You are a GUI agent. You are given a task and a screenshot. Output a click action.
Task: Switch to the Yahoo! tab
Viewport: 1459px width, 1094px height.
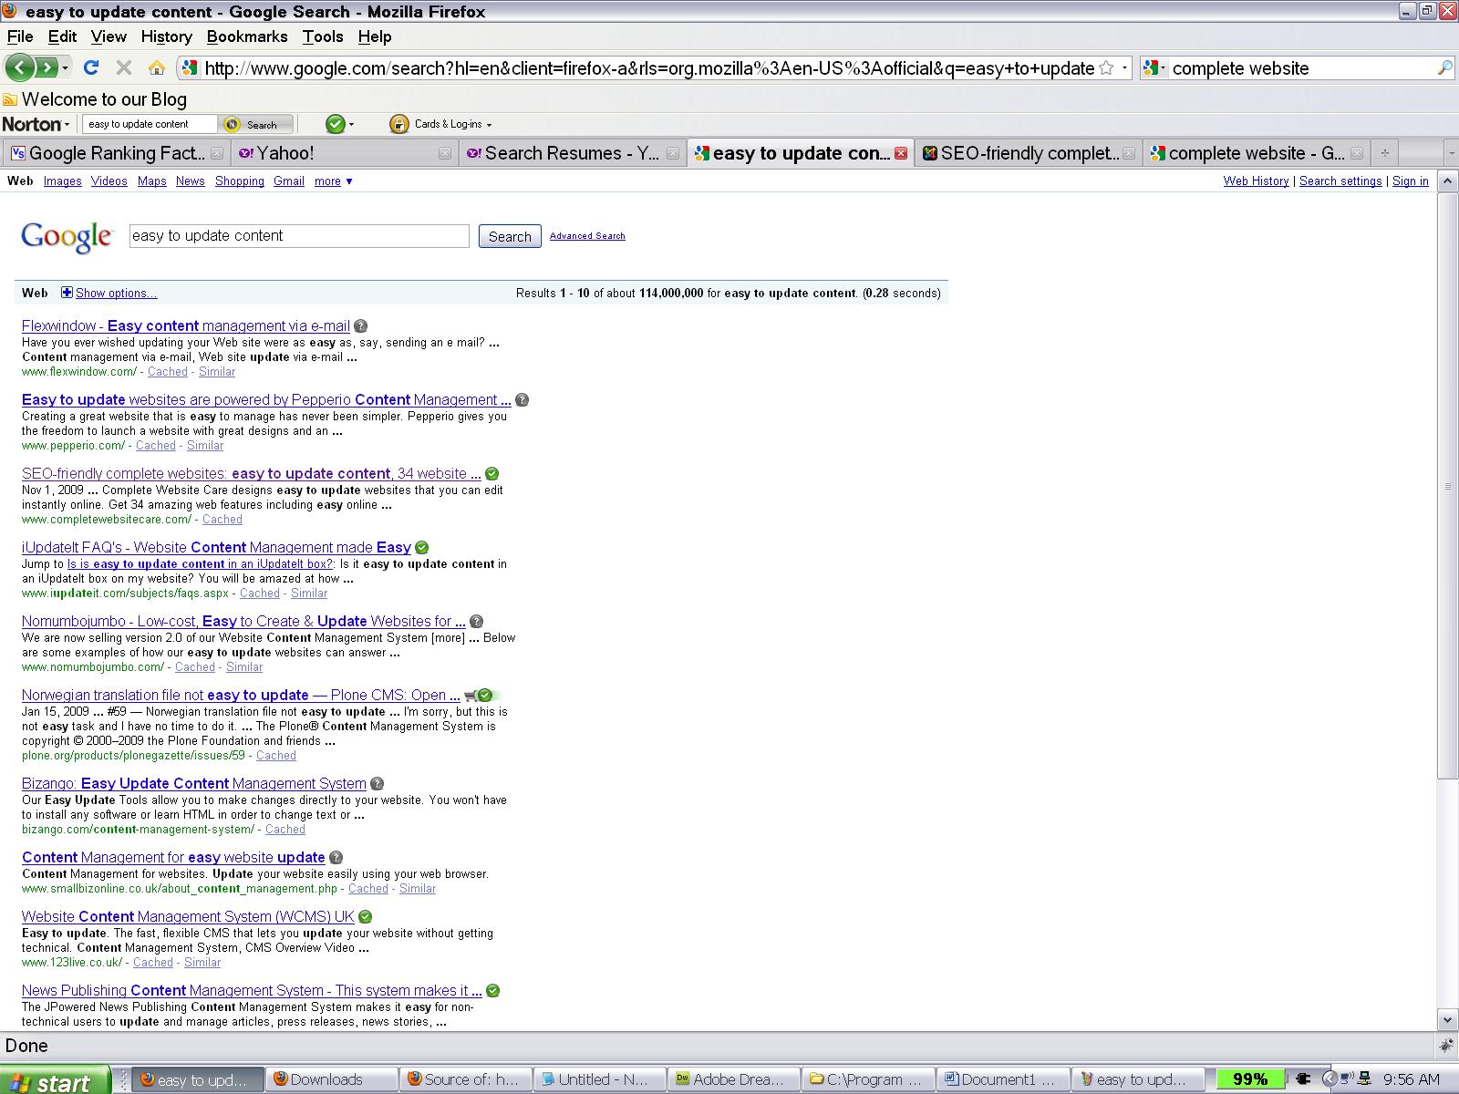coord(343,153)
